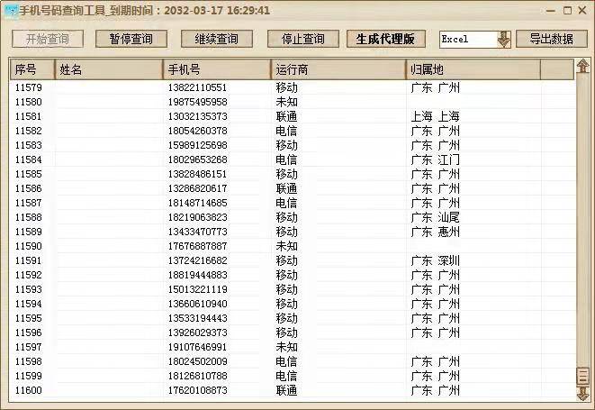595x410 pixels.
Task: Select phone number 13822110551
Action: (197, 87)
